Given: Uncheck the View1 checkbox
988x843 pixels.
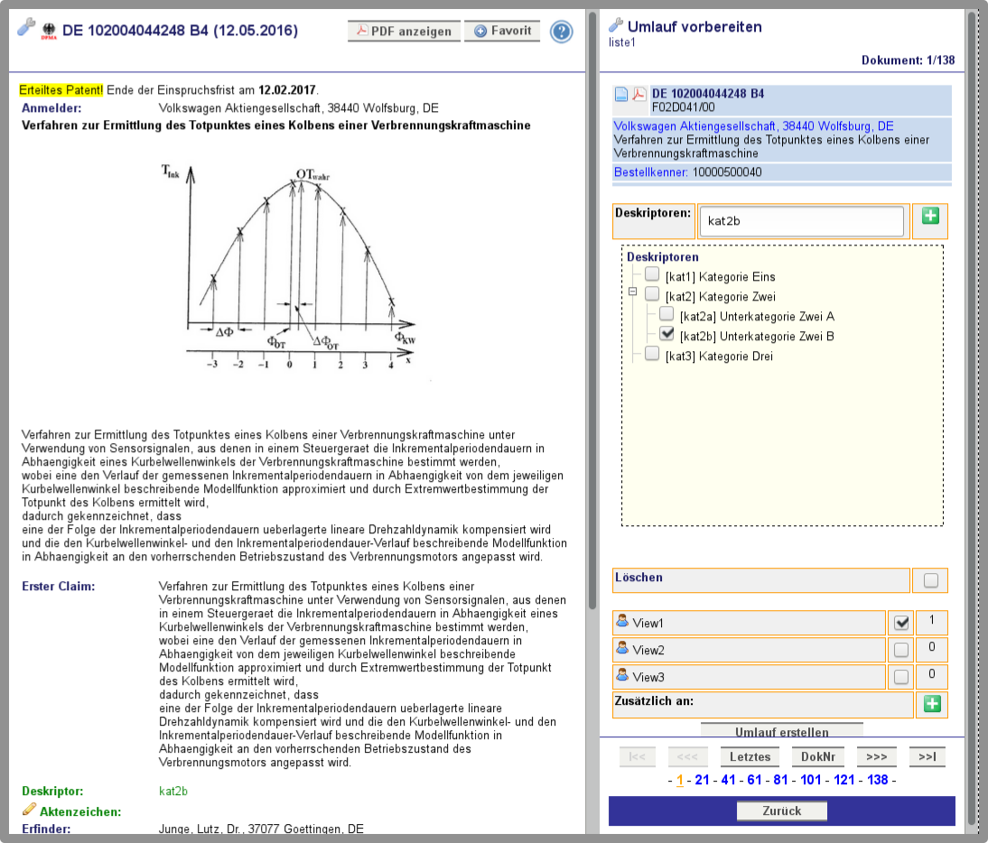Looking at the screenshot, I should (901, 623).
